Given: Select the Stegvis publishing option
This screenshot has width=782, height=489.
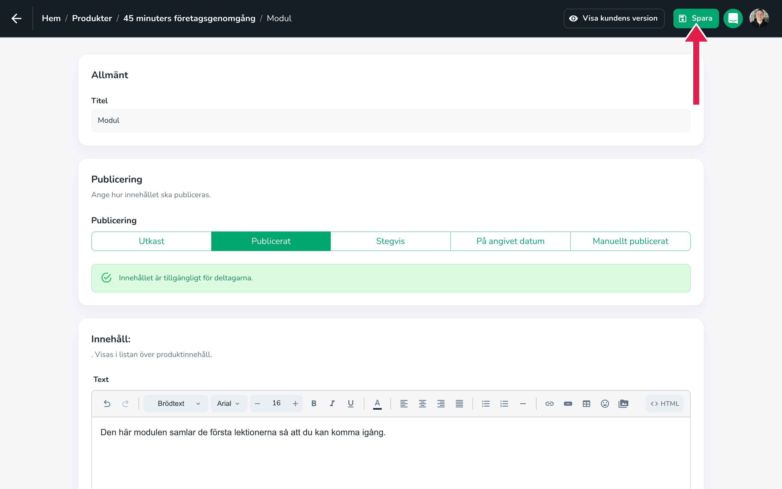Looking at the screenshot, I should tap(390, 241).
